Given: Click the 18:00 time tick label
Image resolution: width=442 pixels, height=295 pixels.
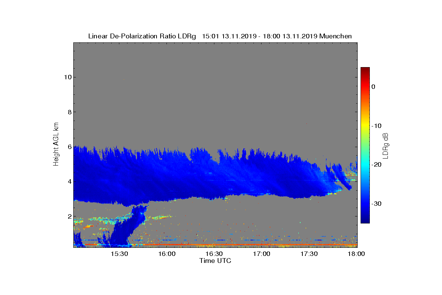Looking at the screenshot, I should coord(357,254).
